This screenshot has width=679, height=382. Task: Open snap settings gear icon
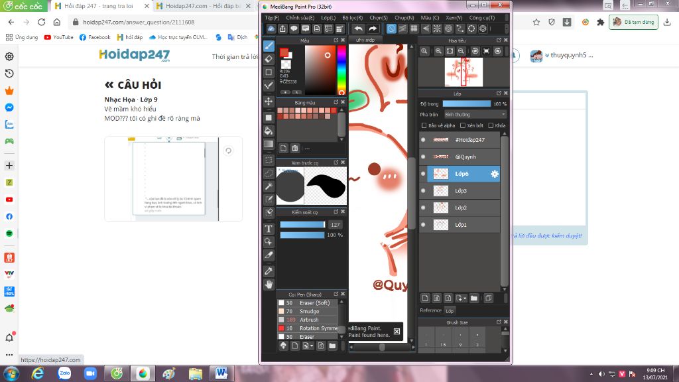click(483, 29)
